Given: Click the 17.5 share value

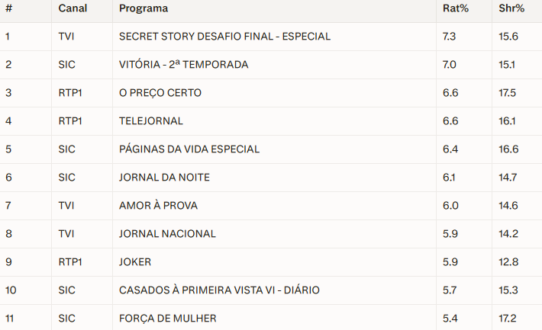Looking at the screenshot, I should [507, 93].
